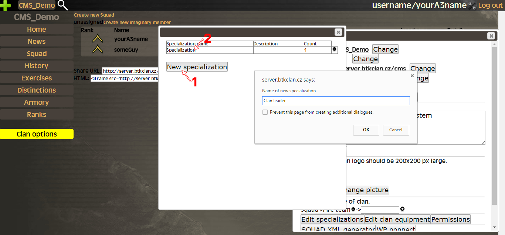Click Cancel in the prompt dialog
Viewport: 505px width, 235px height.
[396, 130]
